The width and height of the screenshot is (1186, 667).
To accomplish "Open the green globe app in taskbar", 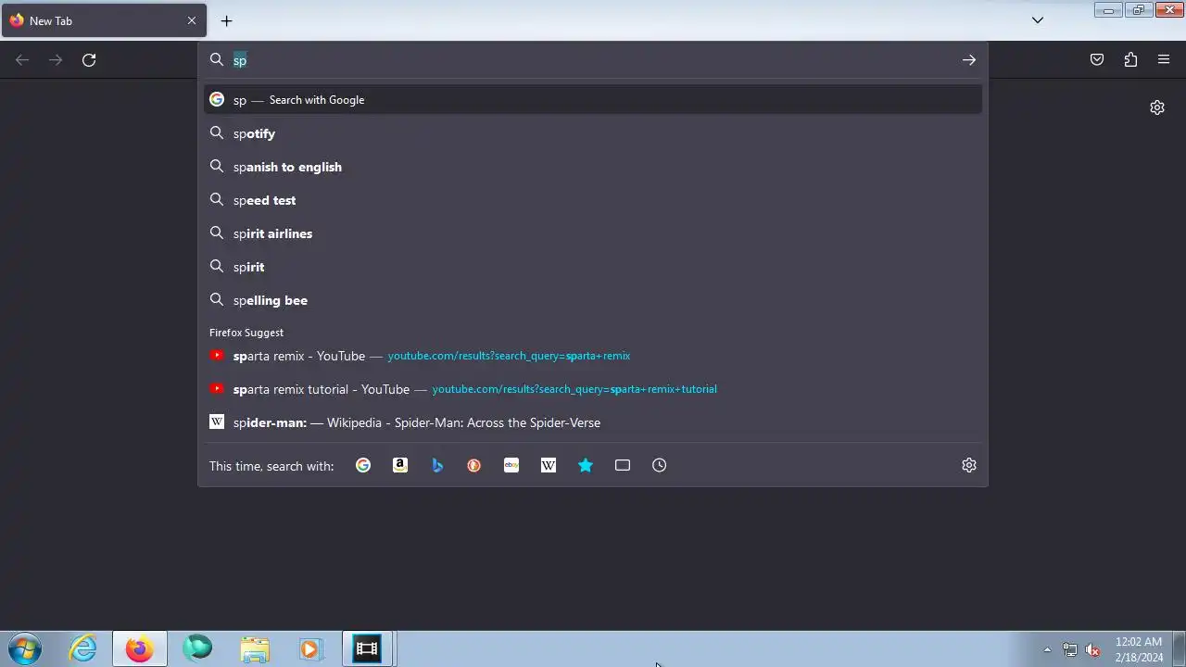I will point(197,648).
